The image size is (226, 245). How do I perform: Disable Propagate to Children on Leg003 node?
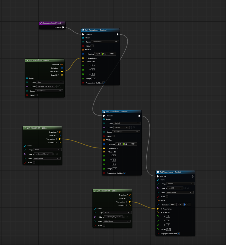(178, 233)
